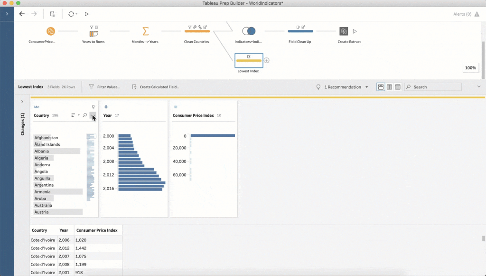This screenshot has width=486, height=276.
Task: Select Andorra in the Country list
Action: coord(42,165)
